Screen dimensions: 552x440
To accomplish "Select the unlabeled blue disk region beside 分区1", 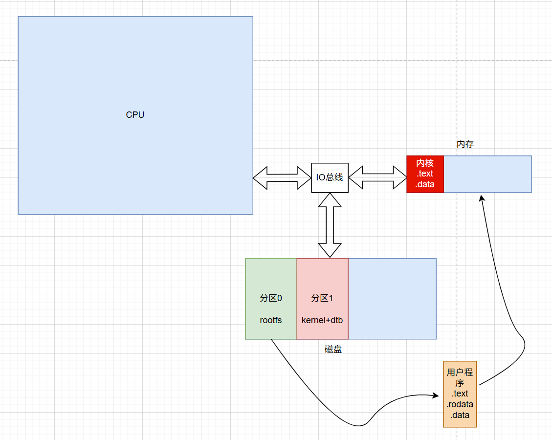I will coord(392,299).
